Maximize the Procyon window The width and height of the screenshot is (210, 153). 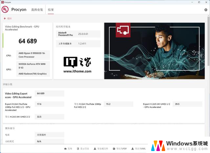199,2
